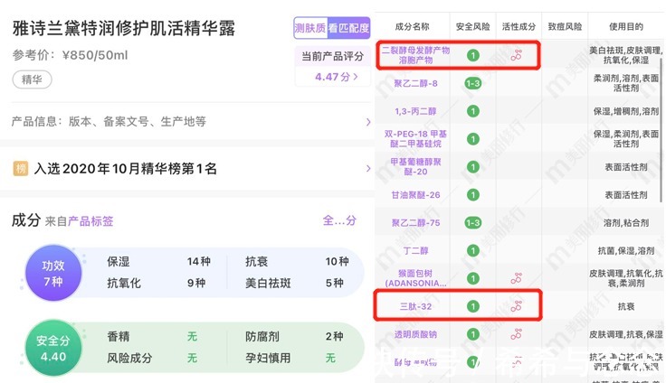The image size is (666, 383).
Task: Click the product title 雅诗兰黛特润修护肌活精华露
Action: [124, 28]
